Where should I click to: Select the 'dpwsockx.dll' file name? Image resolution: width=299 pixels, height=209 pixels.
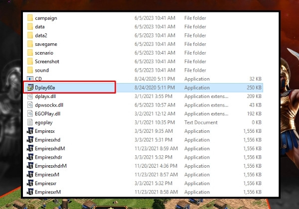click(49, 105)
